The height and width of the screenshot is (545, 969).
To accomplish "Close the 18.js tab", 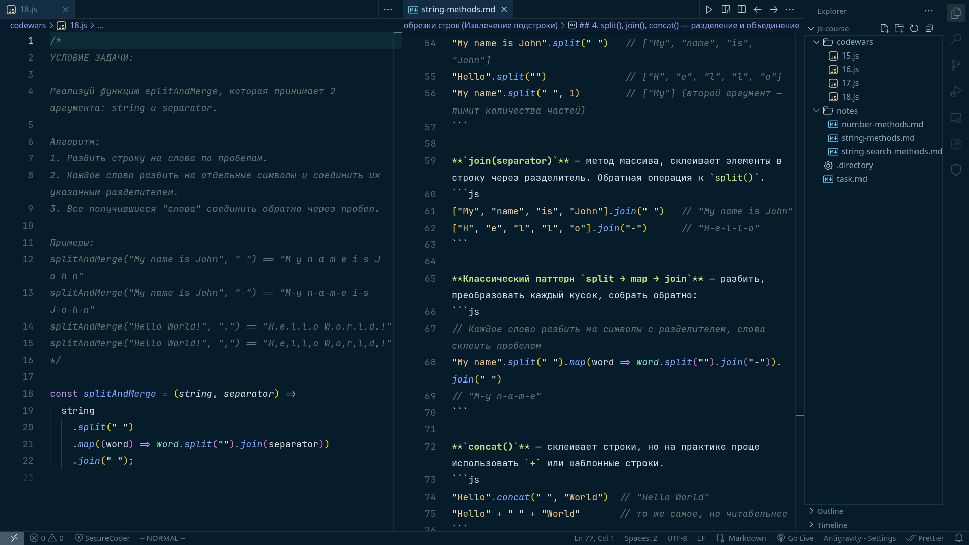I will [x=65, y=9].
